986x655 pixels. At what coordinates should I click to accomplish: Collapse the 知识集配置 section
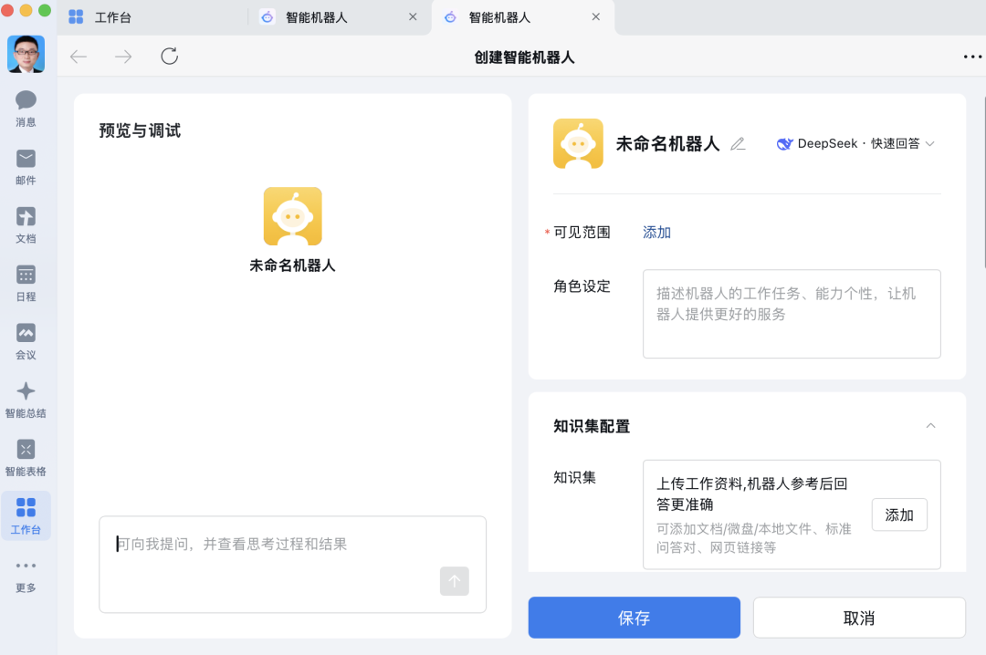pos(930,425)
